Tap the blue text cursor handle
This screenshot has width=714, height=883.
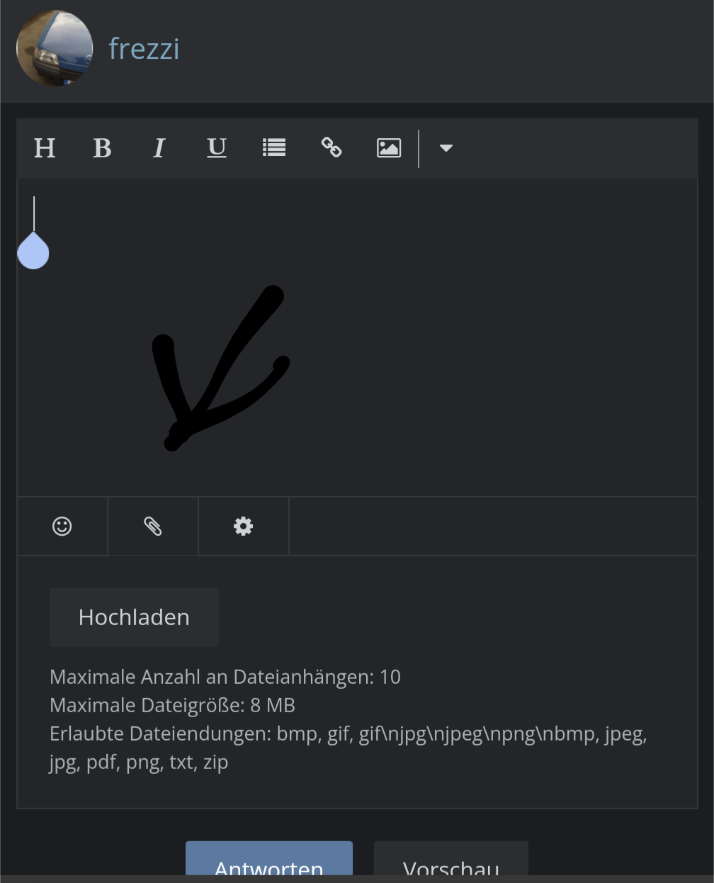33,252
